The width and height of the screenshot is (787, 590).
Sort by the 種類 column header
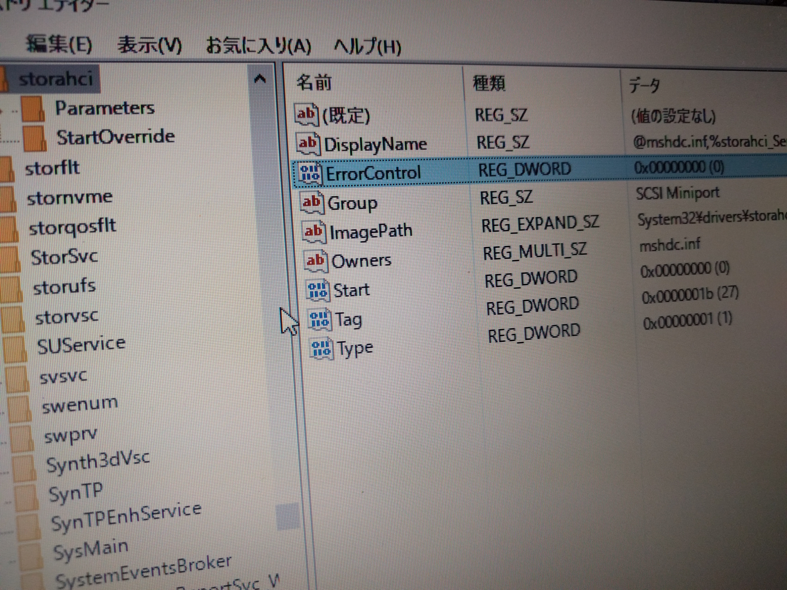click(x=489, y=83)
